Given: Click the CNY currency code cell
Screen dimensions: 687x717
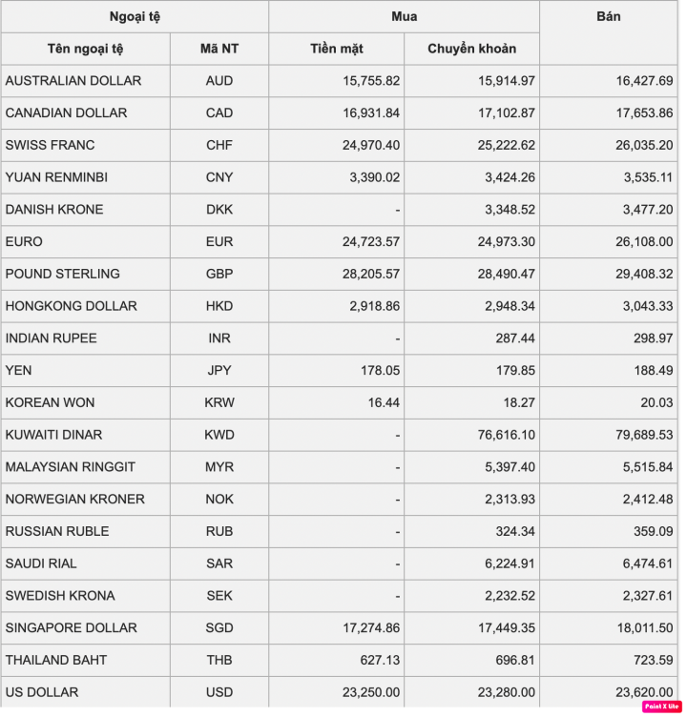Looking at the screenshot, I should click(219, 177).
